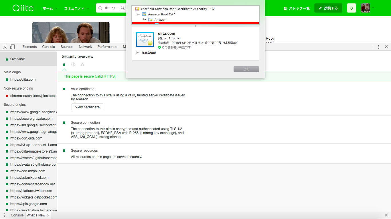Switch to the Performance tab
Screen dimensions: 391x219
[107, 47]
